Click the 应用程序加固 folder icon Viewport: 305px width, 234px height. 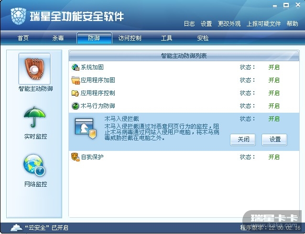point(76,80)
